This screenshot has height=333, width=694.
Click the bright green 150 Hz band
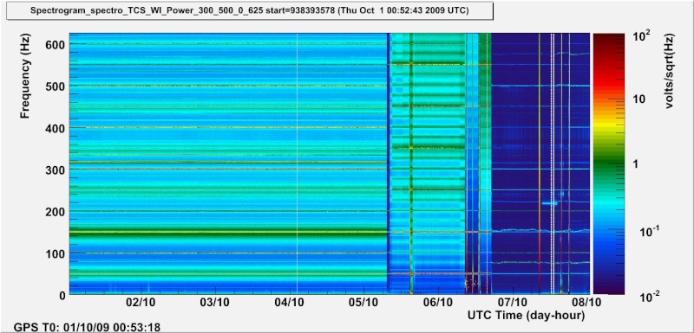(228, 233)
